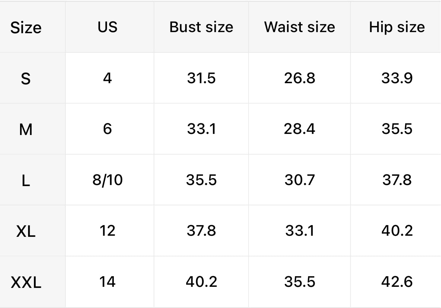Select the XL bust value 37.8

[x=201, y=231]
